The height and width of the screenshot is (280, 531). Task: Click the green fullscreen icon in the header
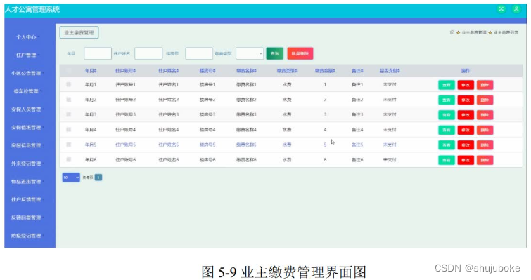pyautogui.click(x=501, y=9)
